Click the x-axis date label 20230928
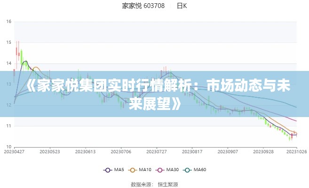This screenshot has height=188, width=309. pyautogui.click(x=263, y=152)
